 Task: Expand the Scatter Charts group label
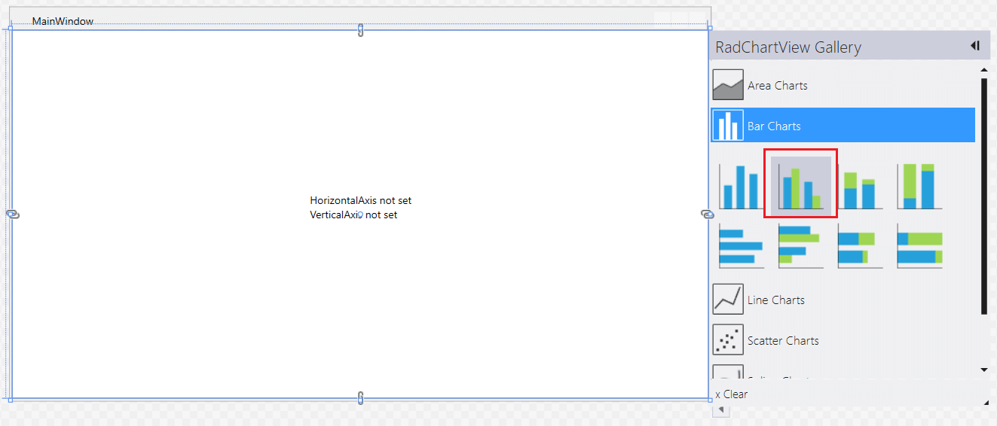pos(783,341)
